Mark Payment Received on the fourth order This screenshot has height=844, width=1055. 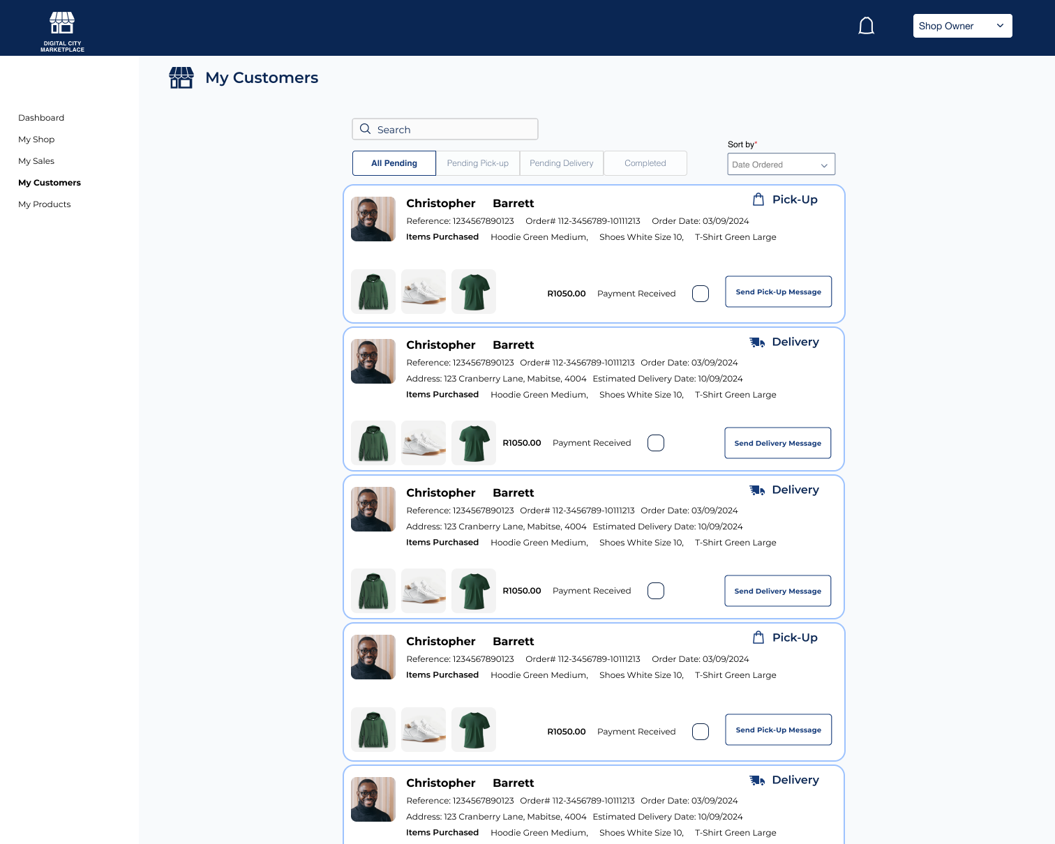[x=700, y=732]
